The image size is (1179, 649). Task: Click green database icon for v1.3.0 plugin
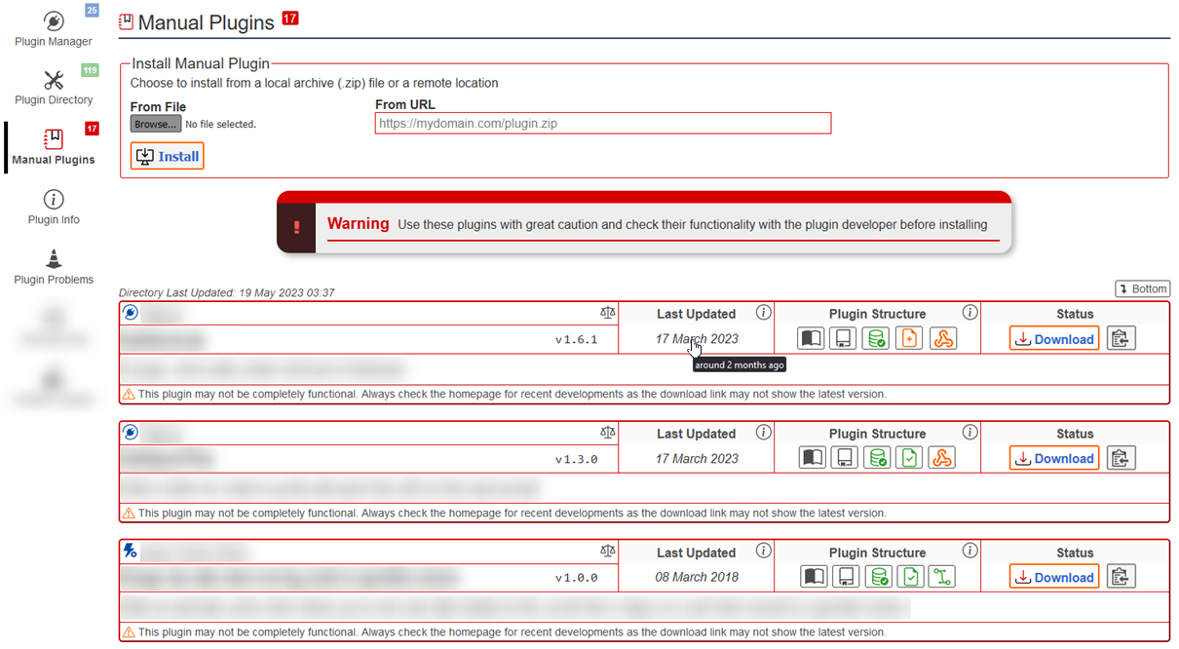pyautogui.click(x=877, y=458)
